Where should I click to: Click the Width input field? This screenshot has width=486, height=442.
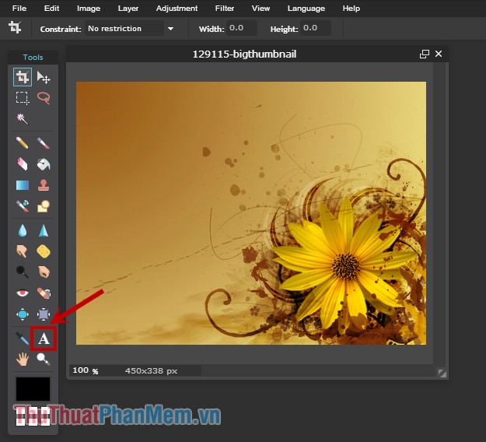242,28
